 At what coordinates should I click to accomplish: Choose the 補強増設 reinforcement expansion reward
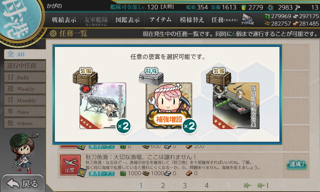click(169, 106)
